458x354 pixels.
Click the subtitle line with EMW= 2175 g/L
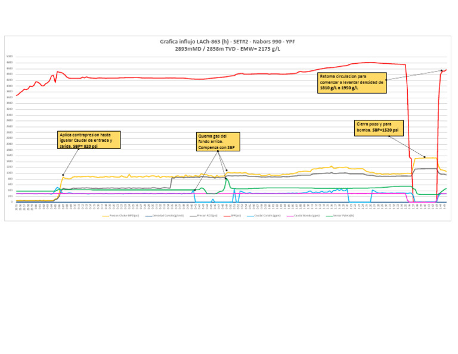(228, 49)
